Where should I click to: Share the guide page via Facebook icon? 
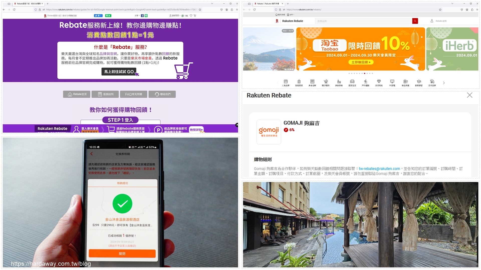142,16
